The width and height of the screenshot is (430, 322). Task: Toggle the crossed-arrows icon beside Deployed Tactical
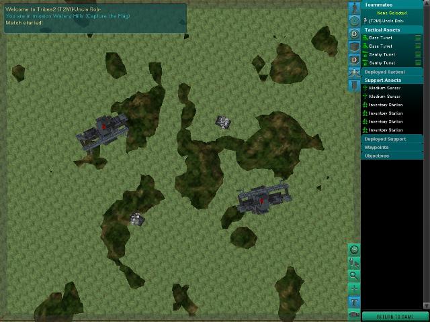pos(354,72)
